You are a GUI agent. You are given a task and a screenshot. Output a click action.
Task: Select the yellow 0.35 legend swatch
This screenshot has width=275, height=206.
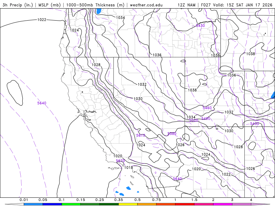coord(128,204)
